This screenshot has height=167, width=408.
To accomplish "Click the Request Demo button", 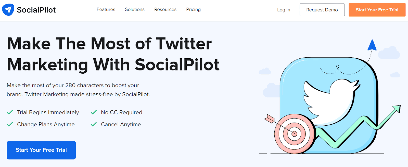I will pyautogui.click(x=322, y=10).
